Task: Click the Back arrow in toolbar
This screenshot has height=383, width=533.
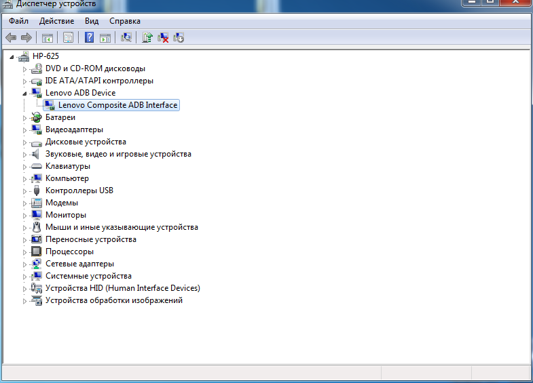Action: pyautogui.click(x=11, y=38)
